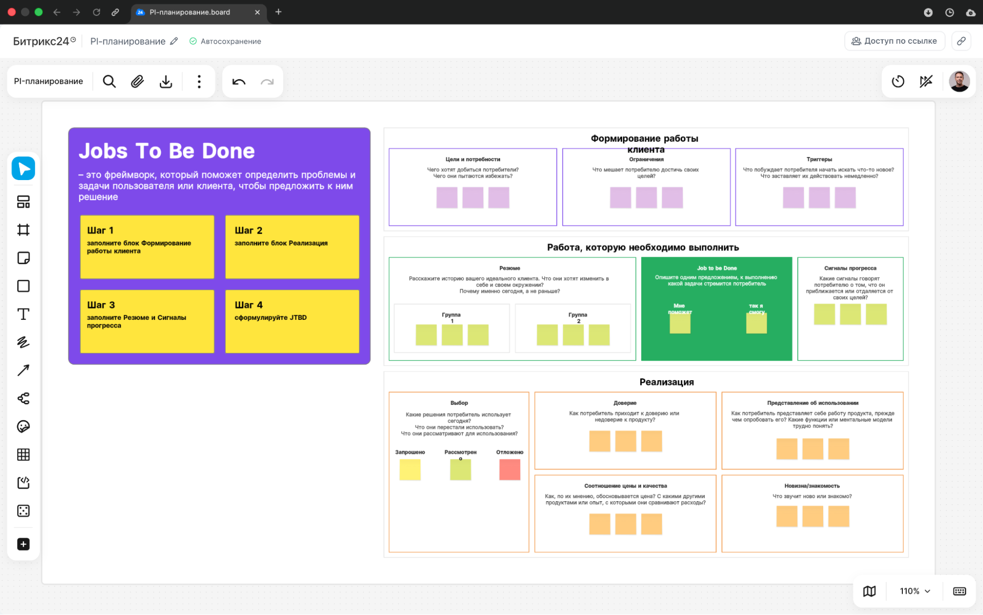Open the three-dot more menu
Image resolution: width=983 pixels, height=615 pixels.
[x=199, y=81]
